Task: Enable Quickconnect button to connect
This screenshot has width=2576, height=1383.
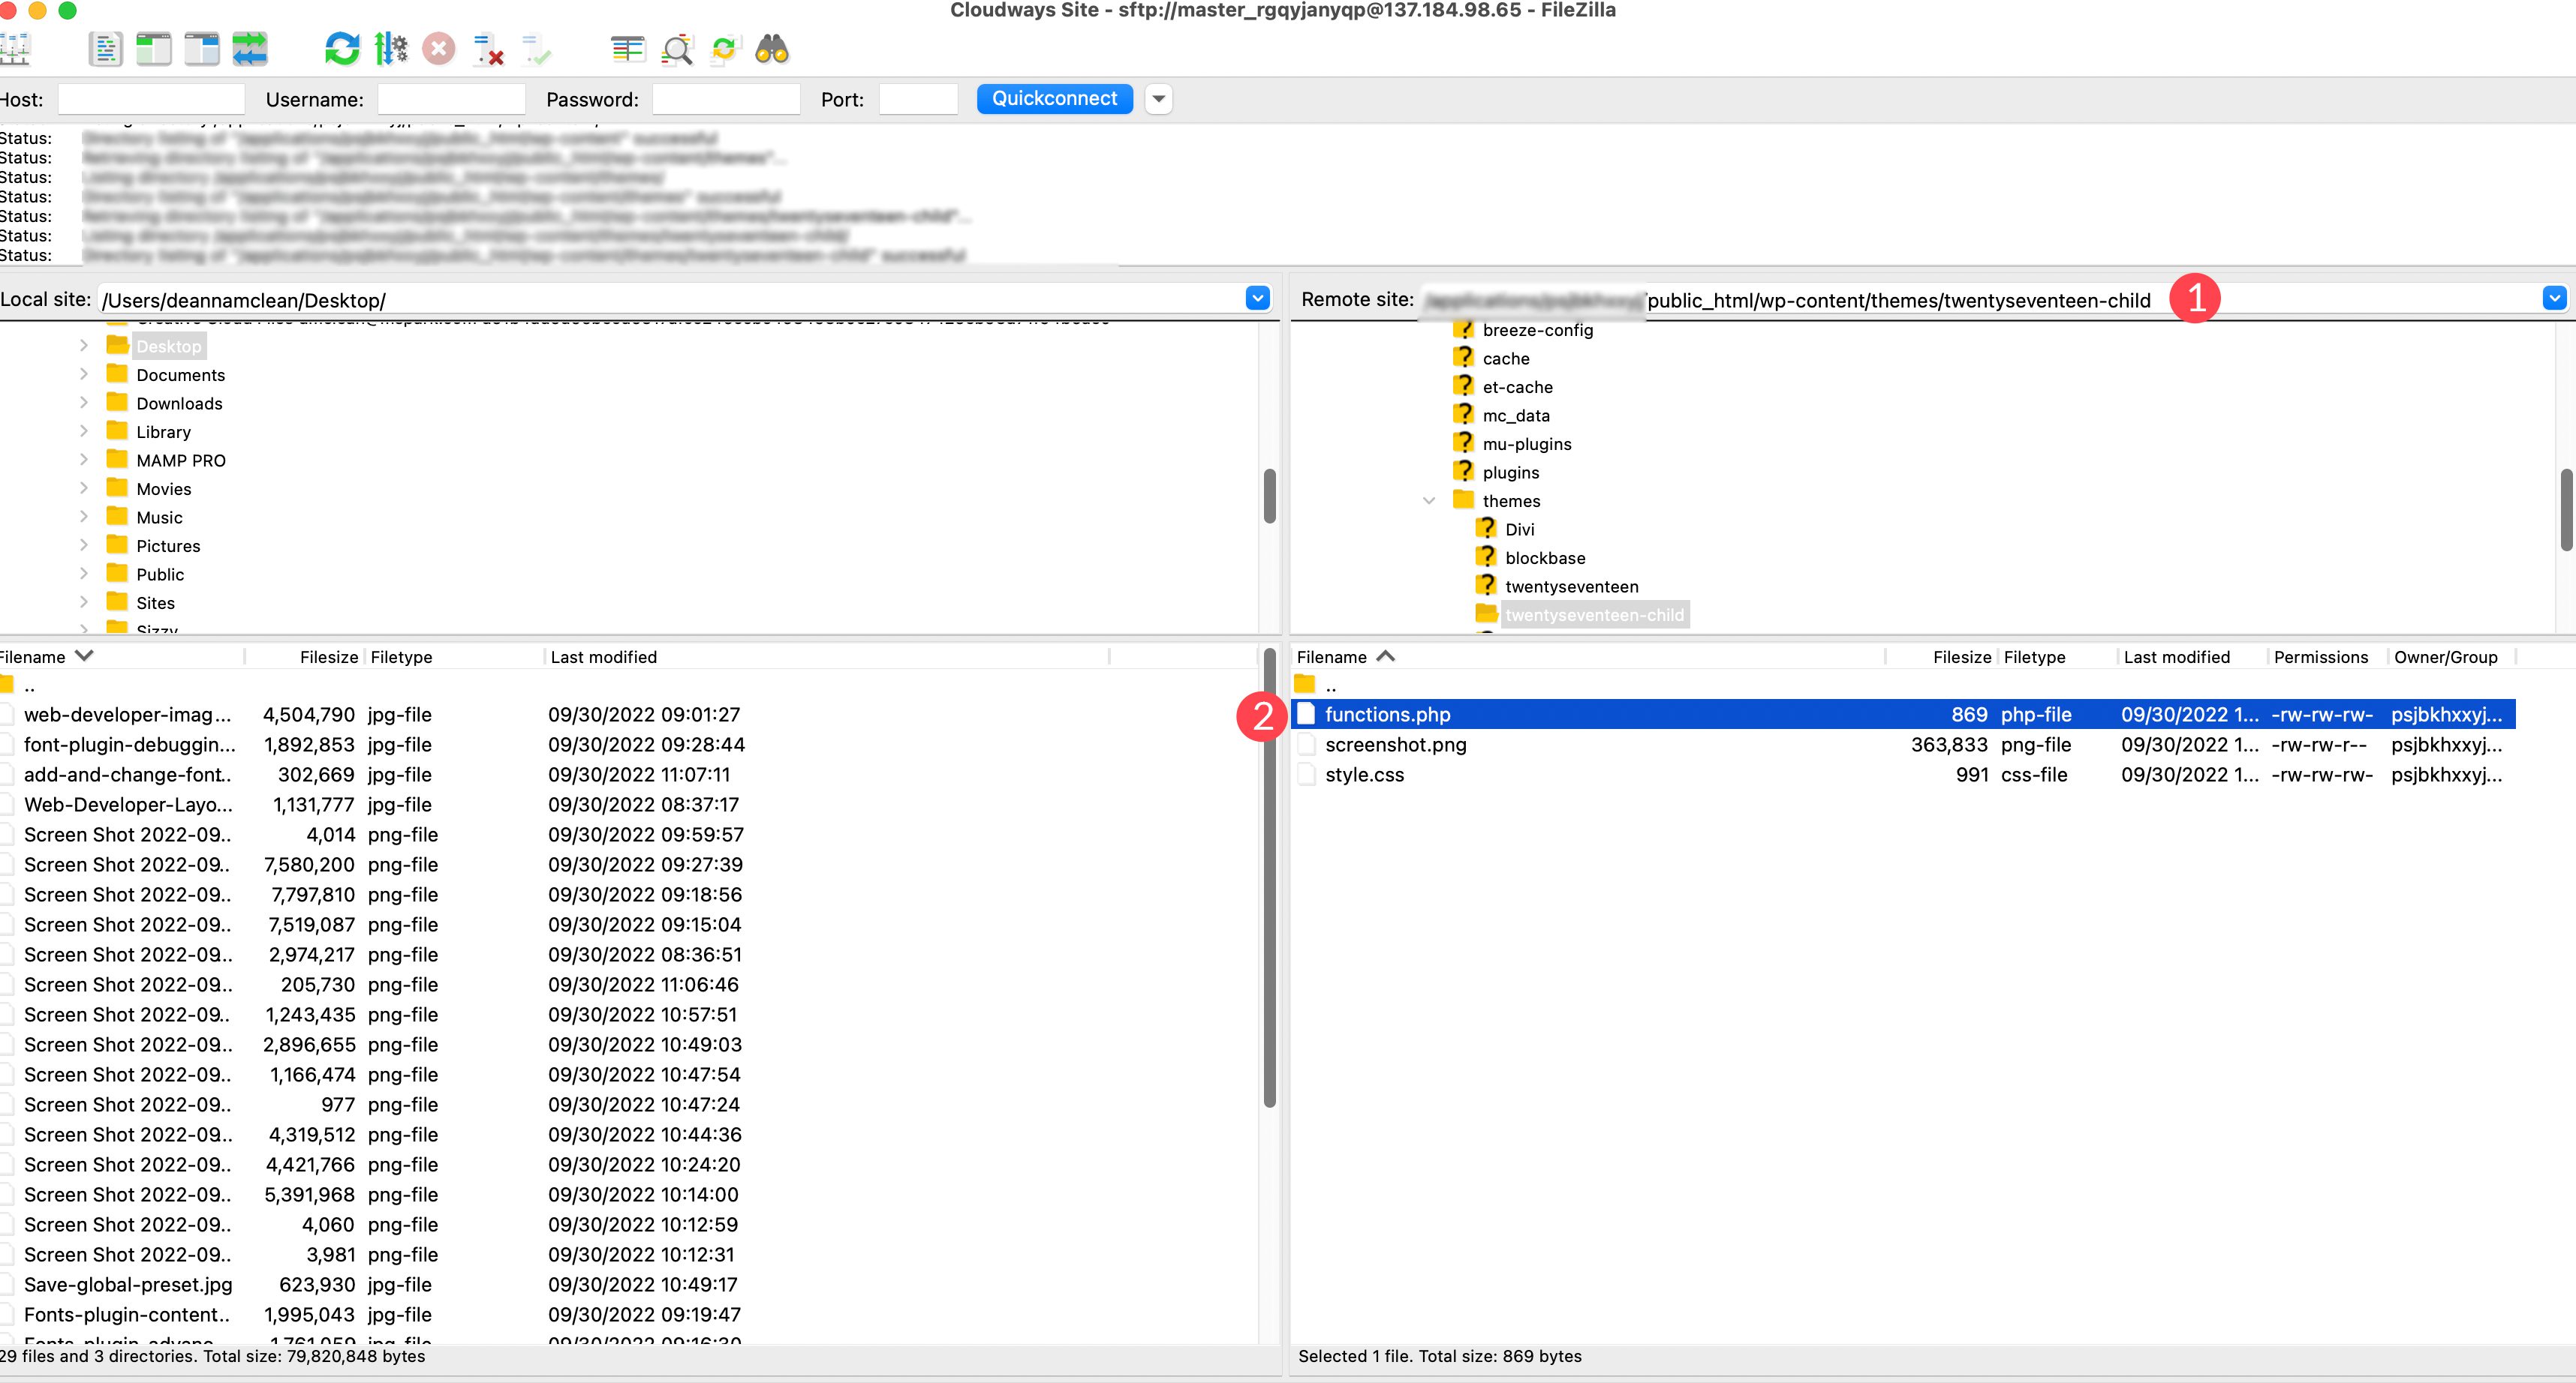Action: coord(1053,97)
